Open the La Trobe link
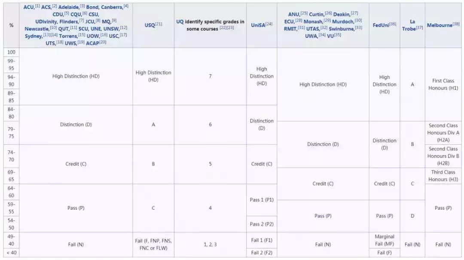 pyautogui.click(x=409, y=25)
